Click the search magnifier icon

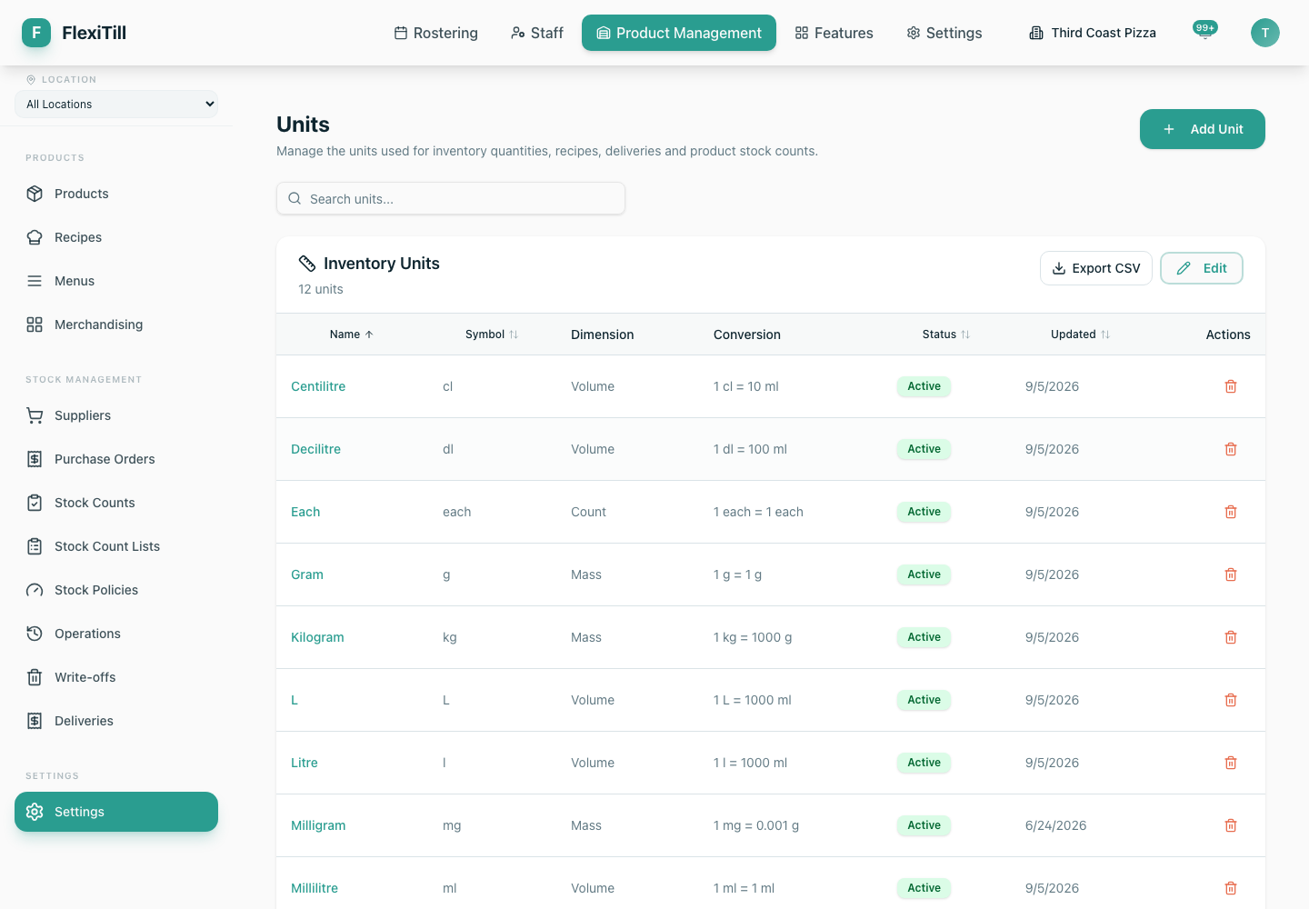[x=295, y=199]
